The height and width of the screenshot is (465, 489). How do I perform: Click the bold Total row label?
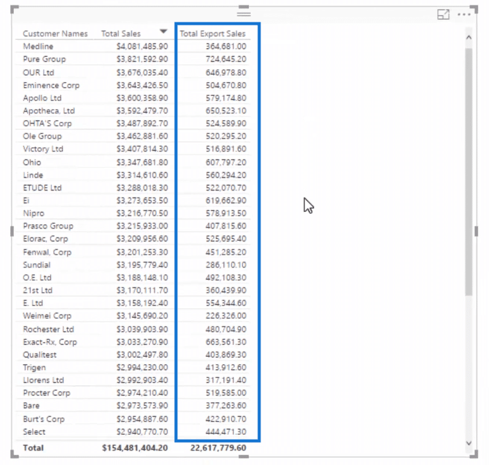point(33,448)
